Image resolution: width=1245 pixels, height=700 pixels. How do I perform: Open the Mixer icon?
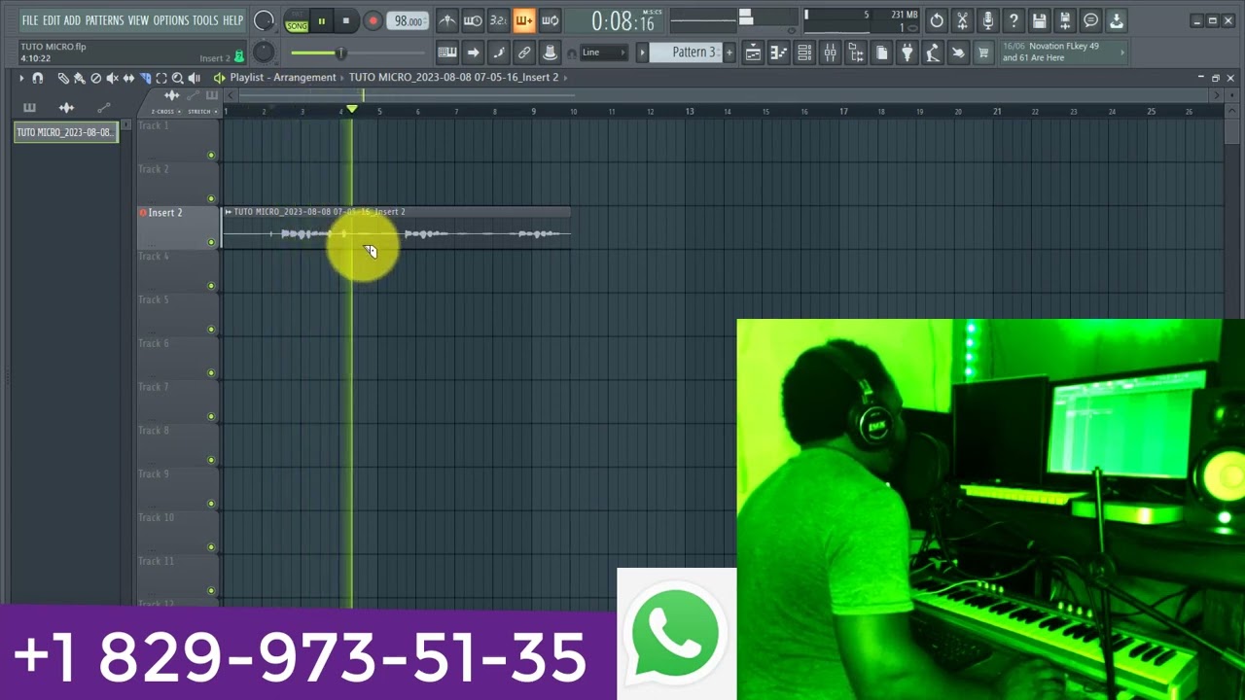[830, 52]
